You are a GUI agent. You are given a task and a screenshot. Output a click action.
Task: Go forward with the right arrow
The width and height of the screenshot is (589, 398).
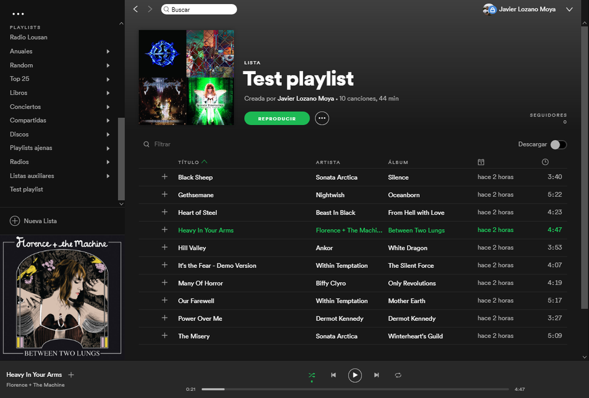click(x=150, y=9)
